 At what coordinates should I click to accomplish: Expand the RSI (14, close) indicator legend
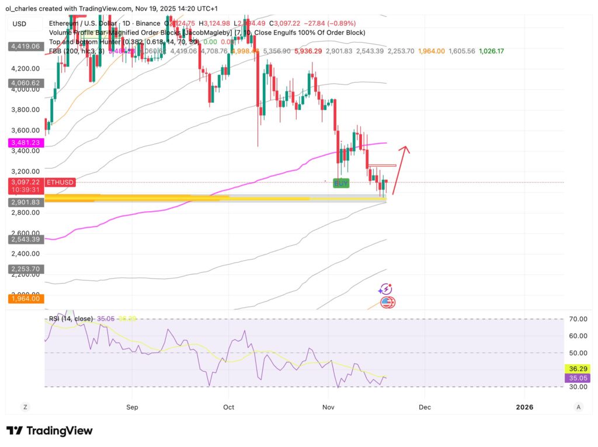click(70, 319)
